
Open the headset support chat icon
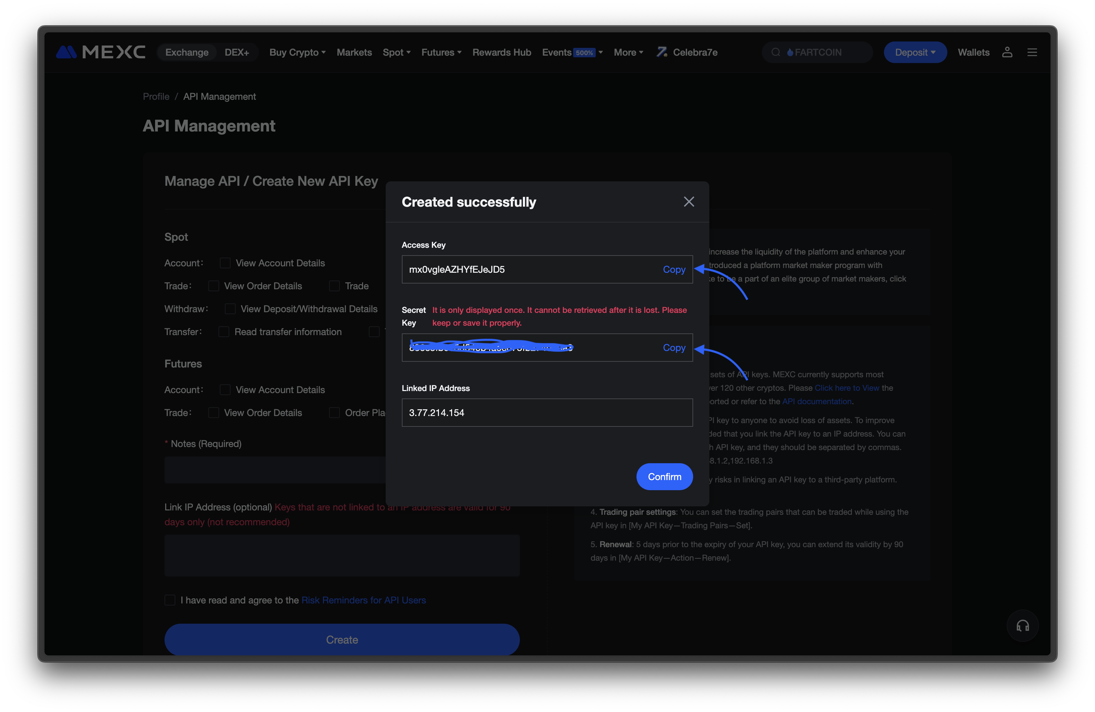tap(1022, 626)
